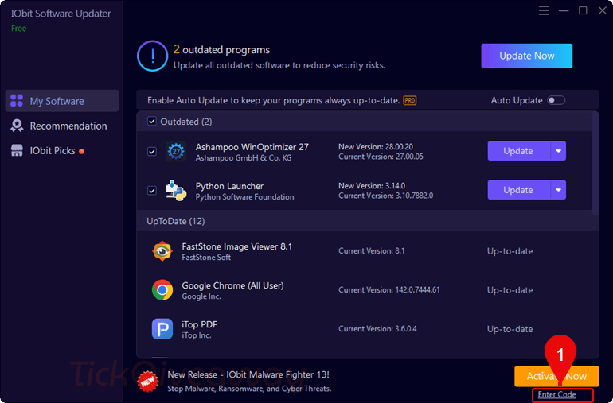Click the FastStone Image Viewer 8.1 name

pyautogui.click(x=237, y=246)
